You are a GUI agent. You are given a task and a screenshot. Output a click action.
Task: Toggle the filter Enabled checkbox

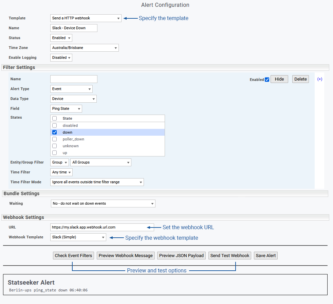tap(267, 80)
